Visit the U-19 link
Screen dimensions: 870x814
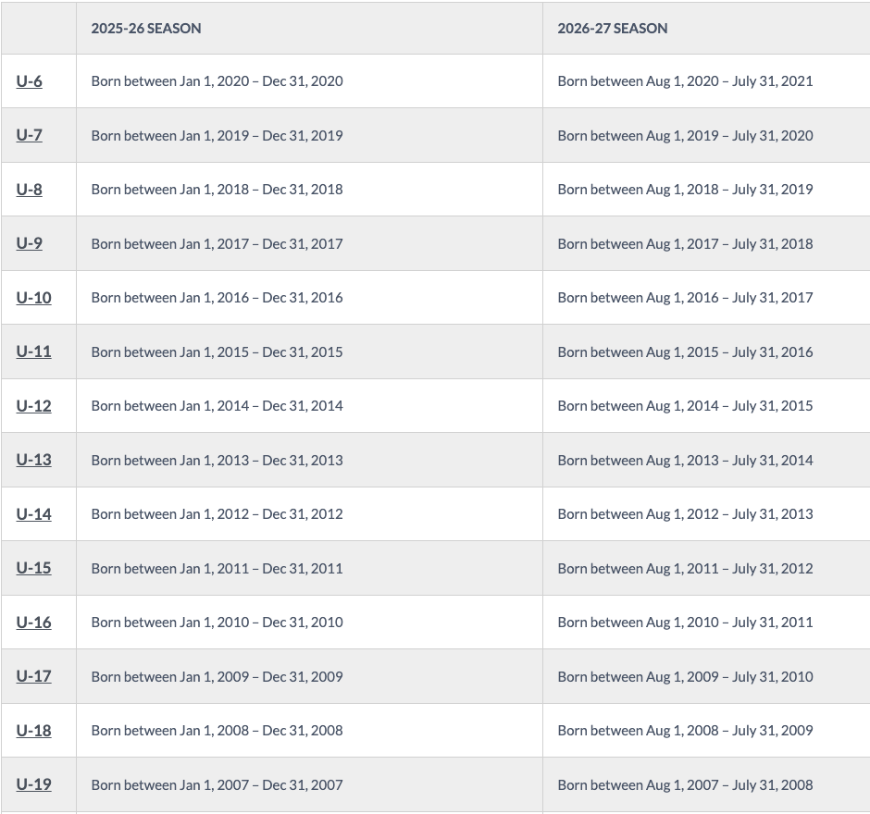coord(33,784)
